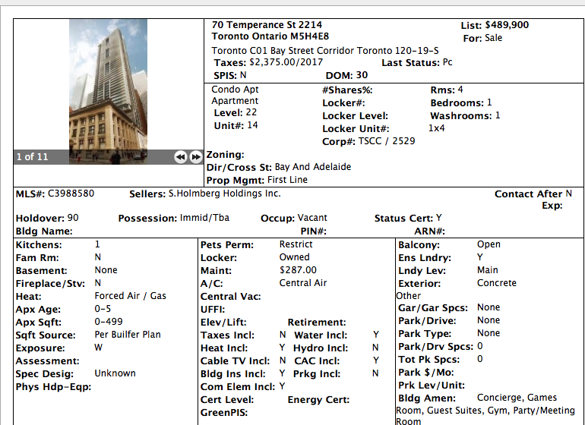Click the previous photo rewind arrow icon
585x425 pixels.
pyautogui.click(x=180, y=157)
